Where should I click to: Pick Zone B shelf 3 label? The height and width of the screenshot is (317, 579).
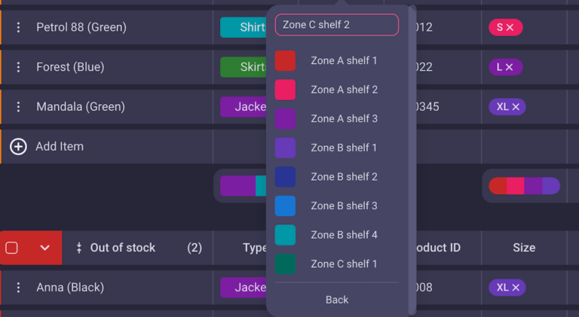click(344, 206)
